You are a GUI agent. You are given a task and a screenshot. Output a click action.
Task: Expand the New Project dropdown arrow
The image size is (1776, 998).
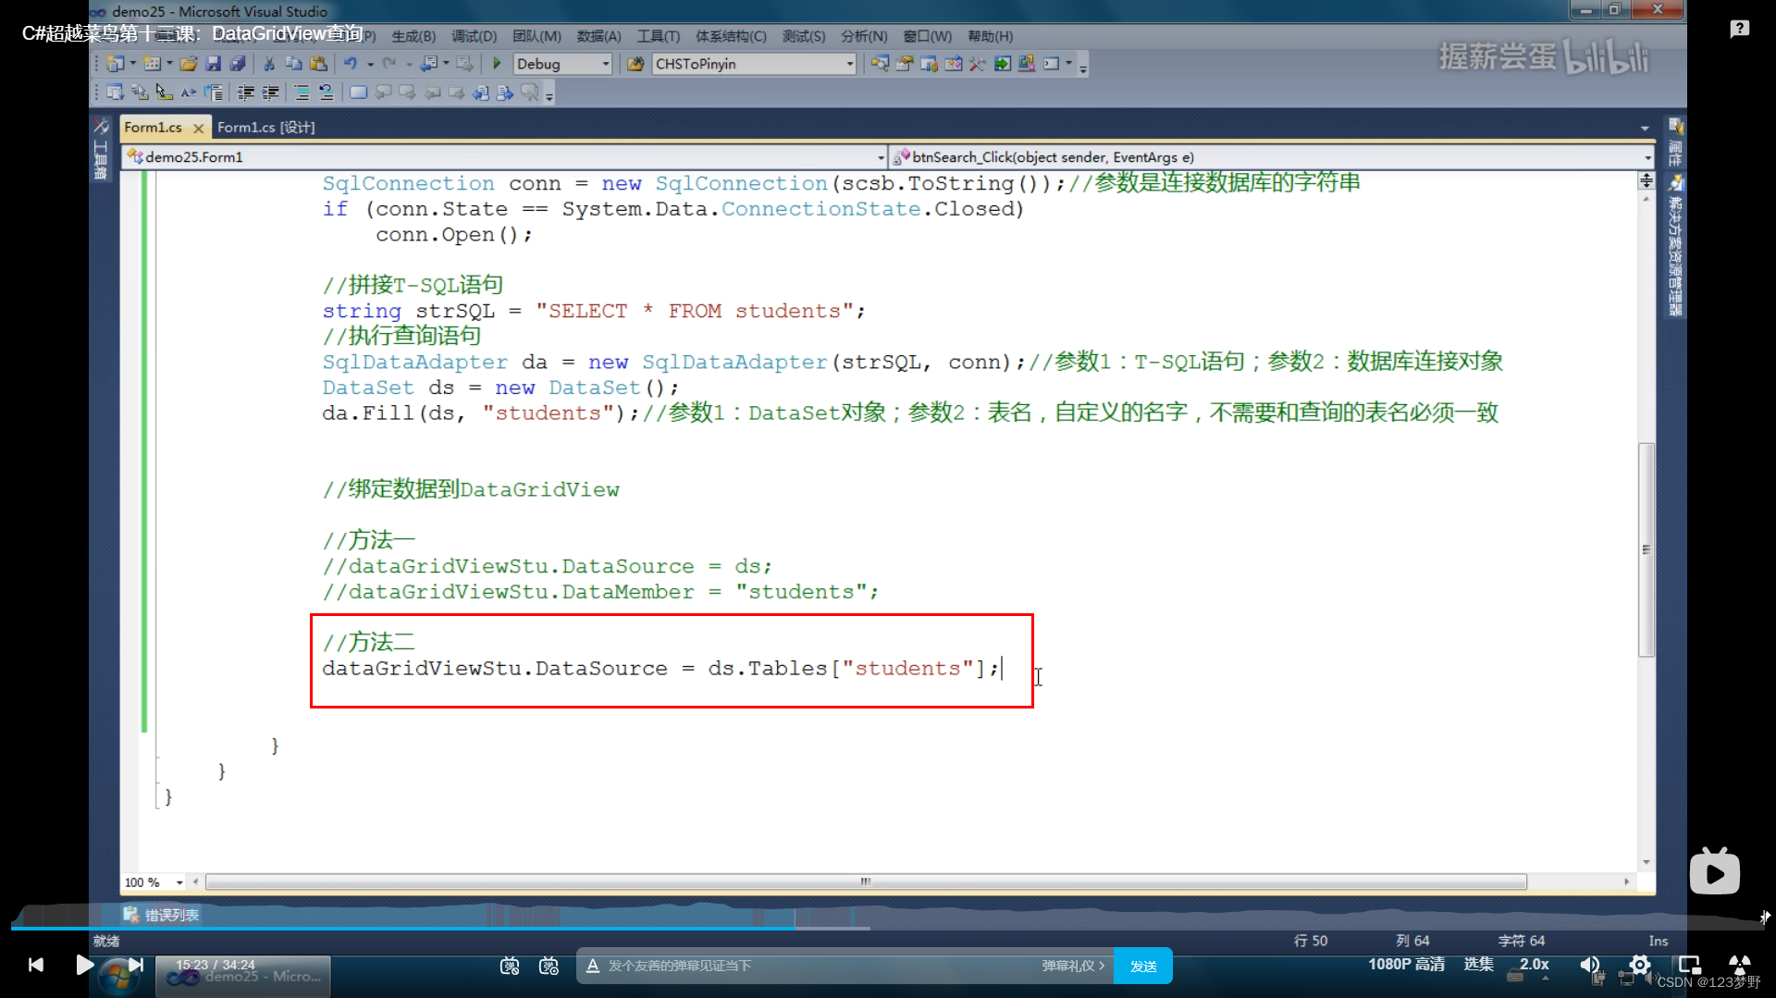tap(132, 64)
